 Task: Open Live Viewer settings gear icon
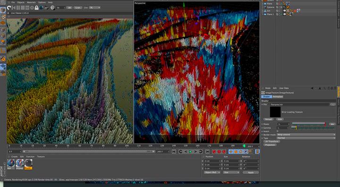click(x=32, y=8)
